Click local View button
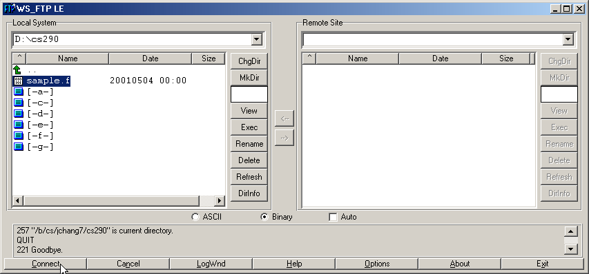The height and width of the screenshot is (274, 589). (249, 111)
